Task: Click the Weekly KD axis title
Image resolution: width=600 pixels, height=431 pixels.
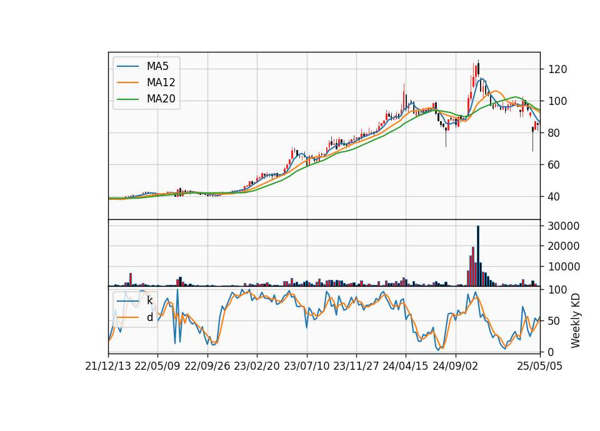Action: pos(576,321)
